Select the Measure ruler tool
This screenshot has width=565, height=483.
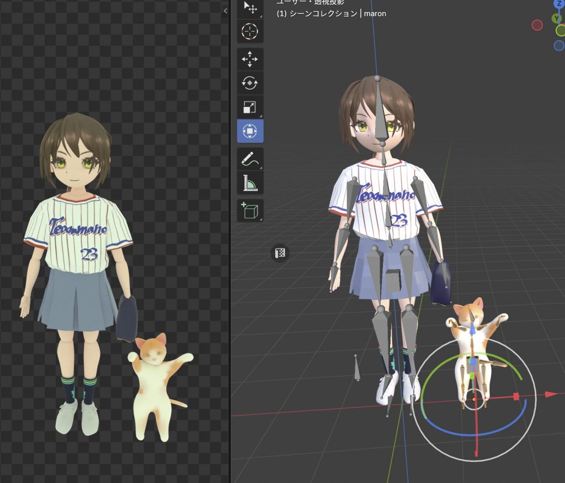[250, 183]
